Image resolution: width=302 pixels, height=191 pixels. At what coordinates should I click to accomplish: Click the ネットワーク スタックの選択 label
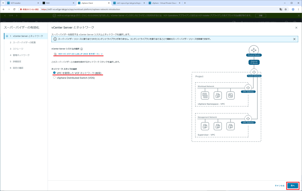click(x=64, y=69)
